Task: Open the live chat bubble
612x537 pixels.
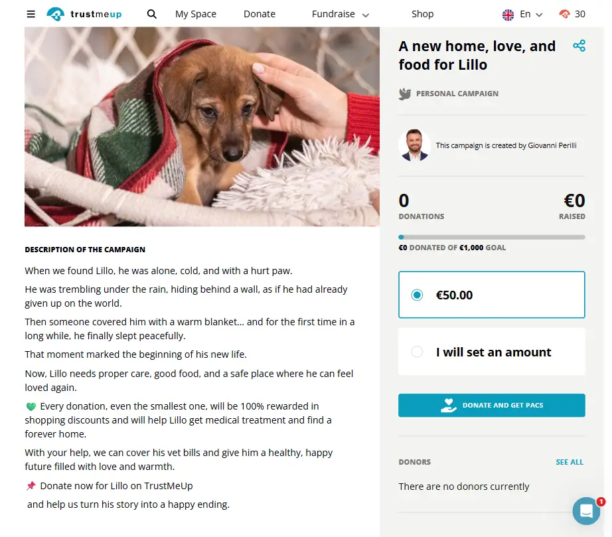Action: (586, 510)
